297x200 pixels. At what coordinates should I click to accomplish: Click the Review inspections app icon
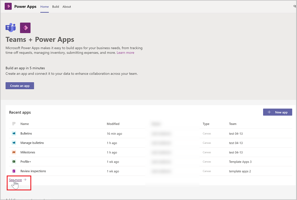pos(14,171)
